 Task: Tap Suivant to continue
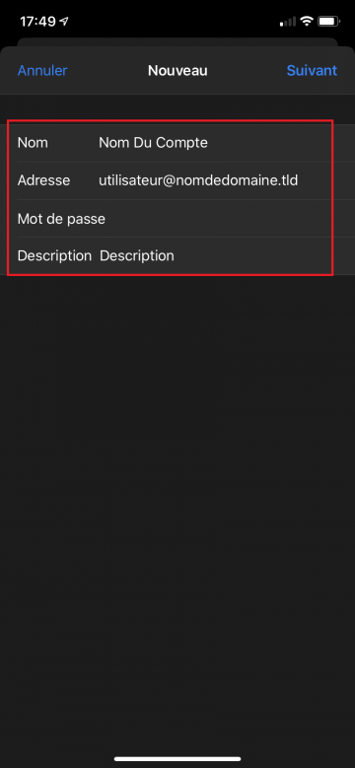(x=312, y=71)
